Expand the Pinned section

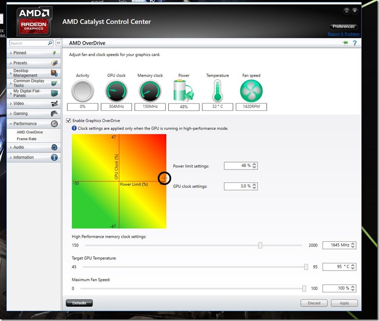[34, 53]
